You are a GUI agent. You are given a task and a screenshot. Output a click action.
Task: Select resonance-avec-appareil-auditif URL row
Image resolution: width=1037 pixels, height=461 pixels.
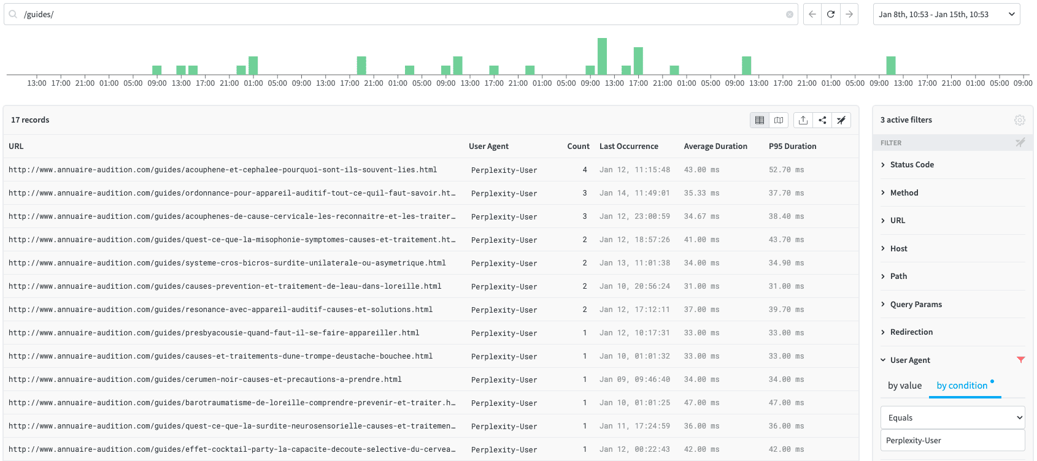[221, 310]
